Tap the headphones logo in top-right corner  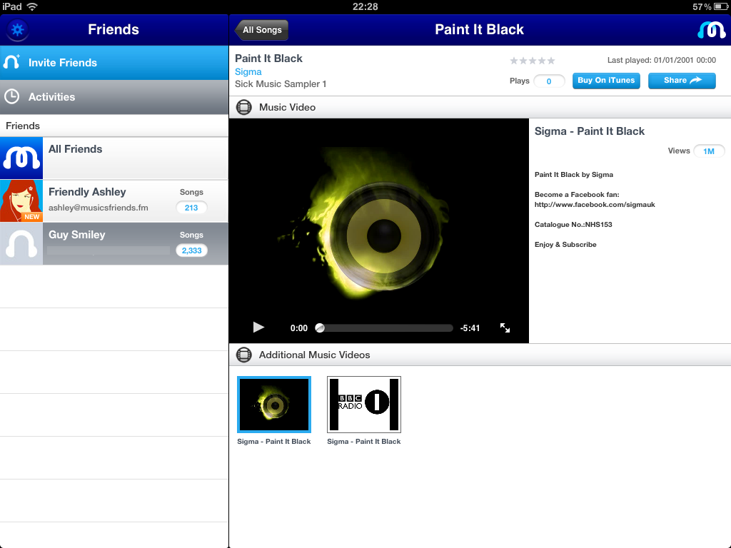(711, 30)
